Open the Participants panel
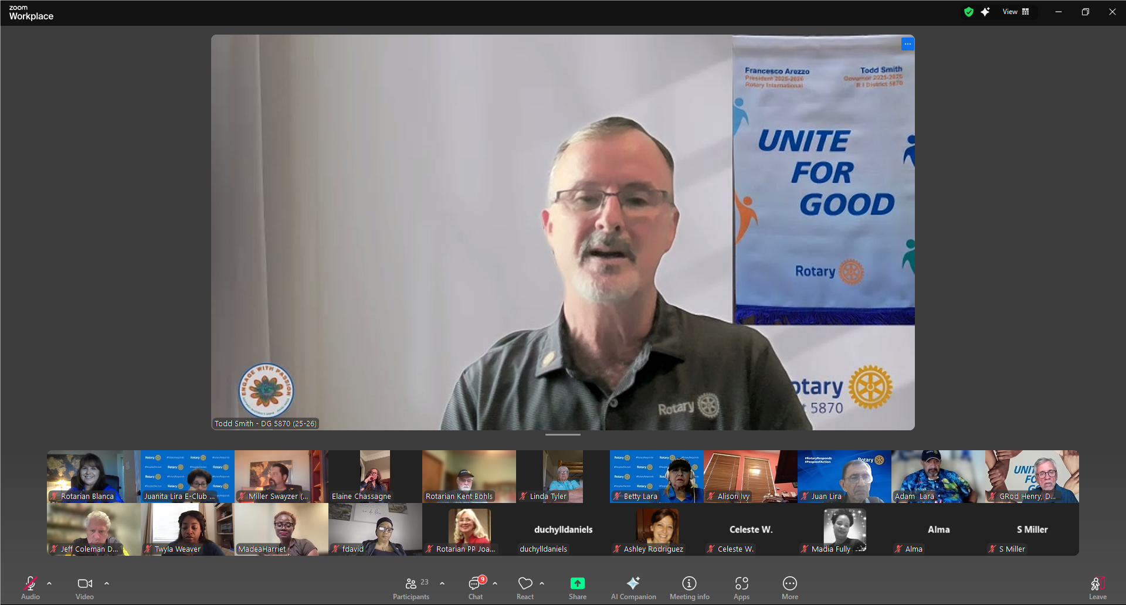 click(411, 588)
